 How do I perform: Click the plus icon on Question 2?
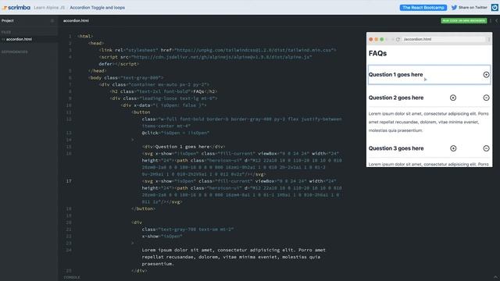453,98
